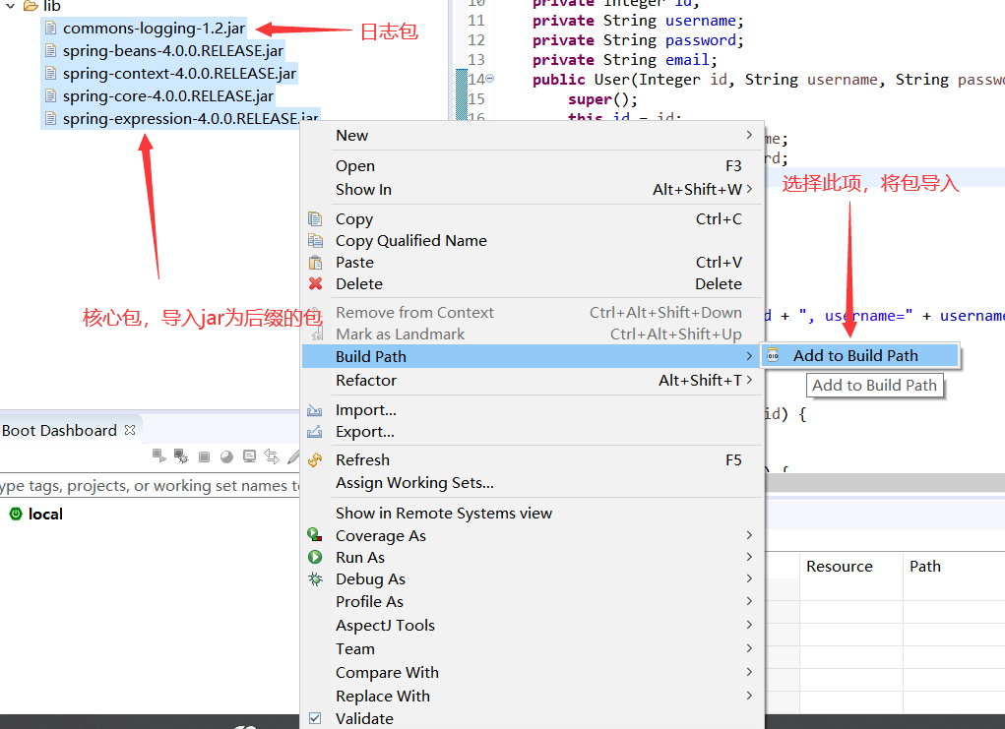Expand the Show In submenu arrow
Viewport: 1005px width, 729px height.
[749, 190]
